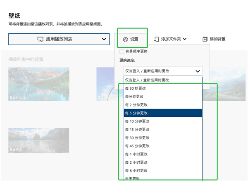Click monitor icon in 应用播放列表 button
The width and height of the screenshot is (248, 181).
(41, 39)
